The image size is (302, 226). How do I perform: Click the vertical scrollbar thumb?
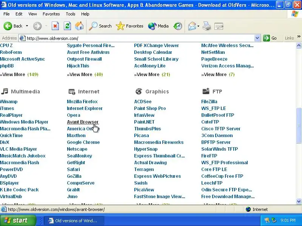click(x=299, y=125)
